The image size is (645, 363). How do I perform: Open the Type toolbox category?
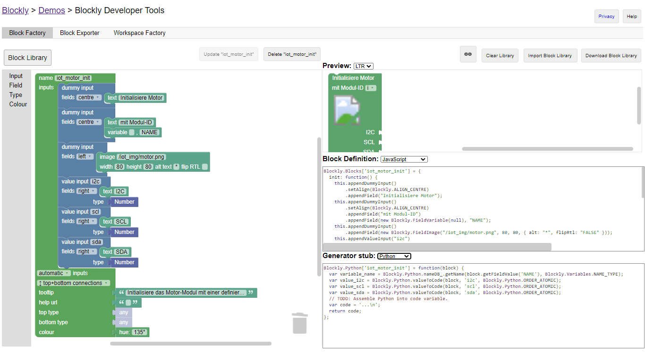coord(16,95)
